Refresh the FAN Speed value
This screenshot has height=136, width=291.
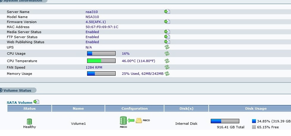[x=167, y=67]
